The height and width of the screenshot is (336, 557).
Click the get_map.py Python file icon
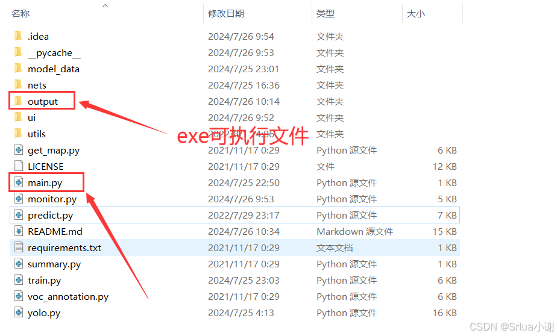pos(19,150)
